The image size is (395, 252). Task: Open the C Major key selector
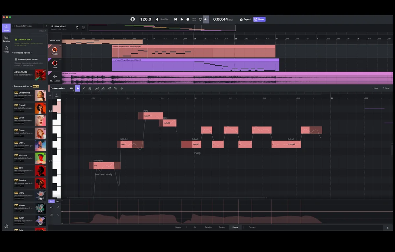click(x=56, y=95)
